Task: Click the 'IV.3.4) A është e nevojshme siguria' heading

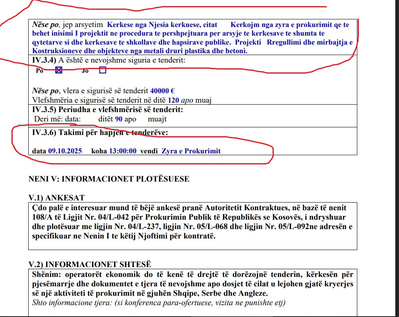Action: (108, 60)
